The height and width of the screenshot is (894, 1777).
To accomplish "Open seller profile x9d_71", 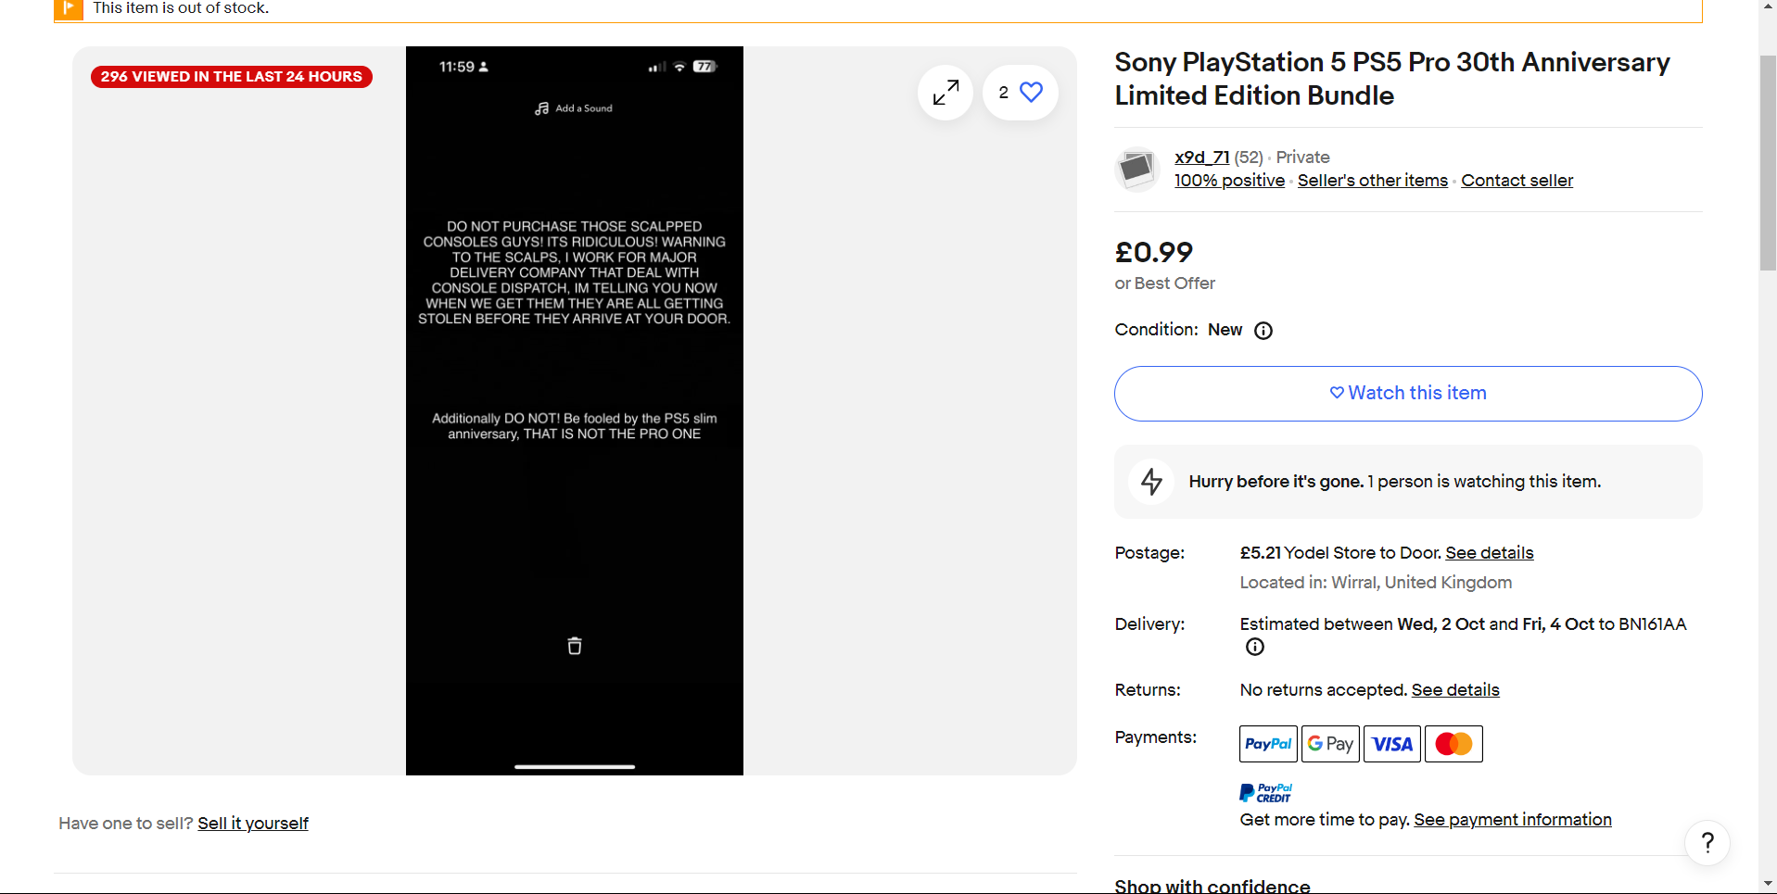I will pyautogui.click(x=1201, y=157).
